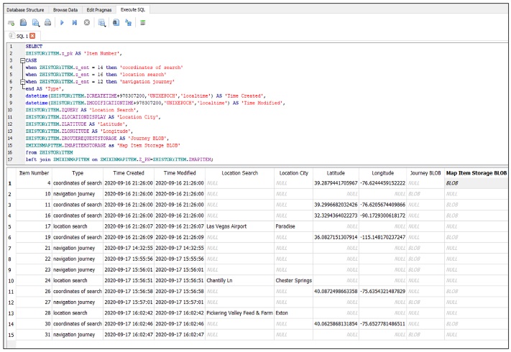Switch to the Database Structure tab
The image size is (511, 352).
pyautogui.click(x=27, y=10)
